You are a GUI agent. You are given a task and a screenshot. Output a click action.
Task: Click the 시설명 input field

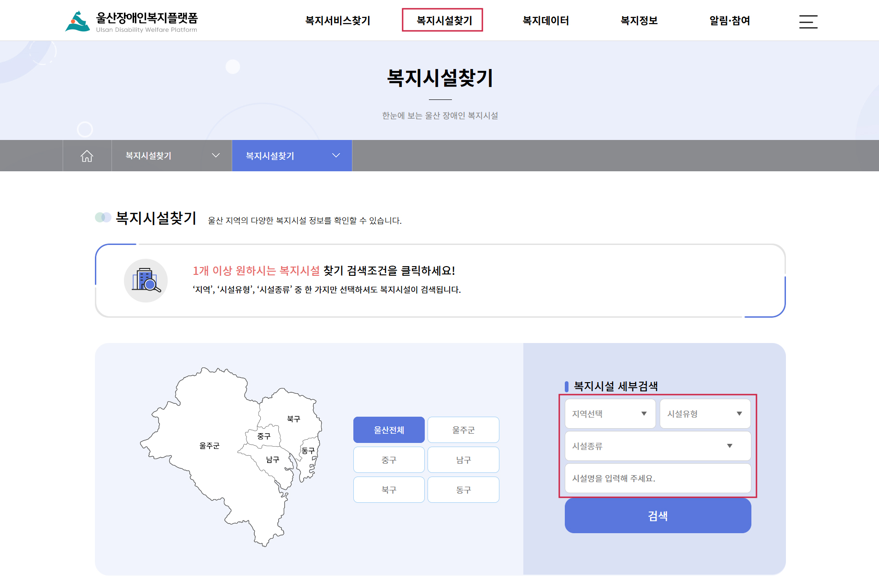tap(657, 478)
